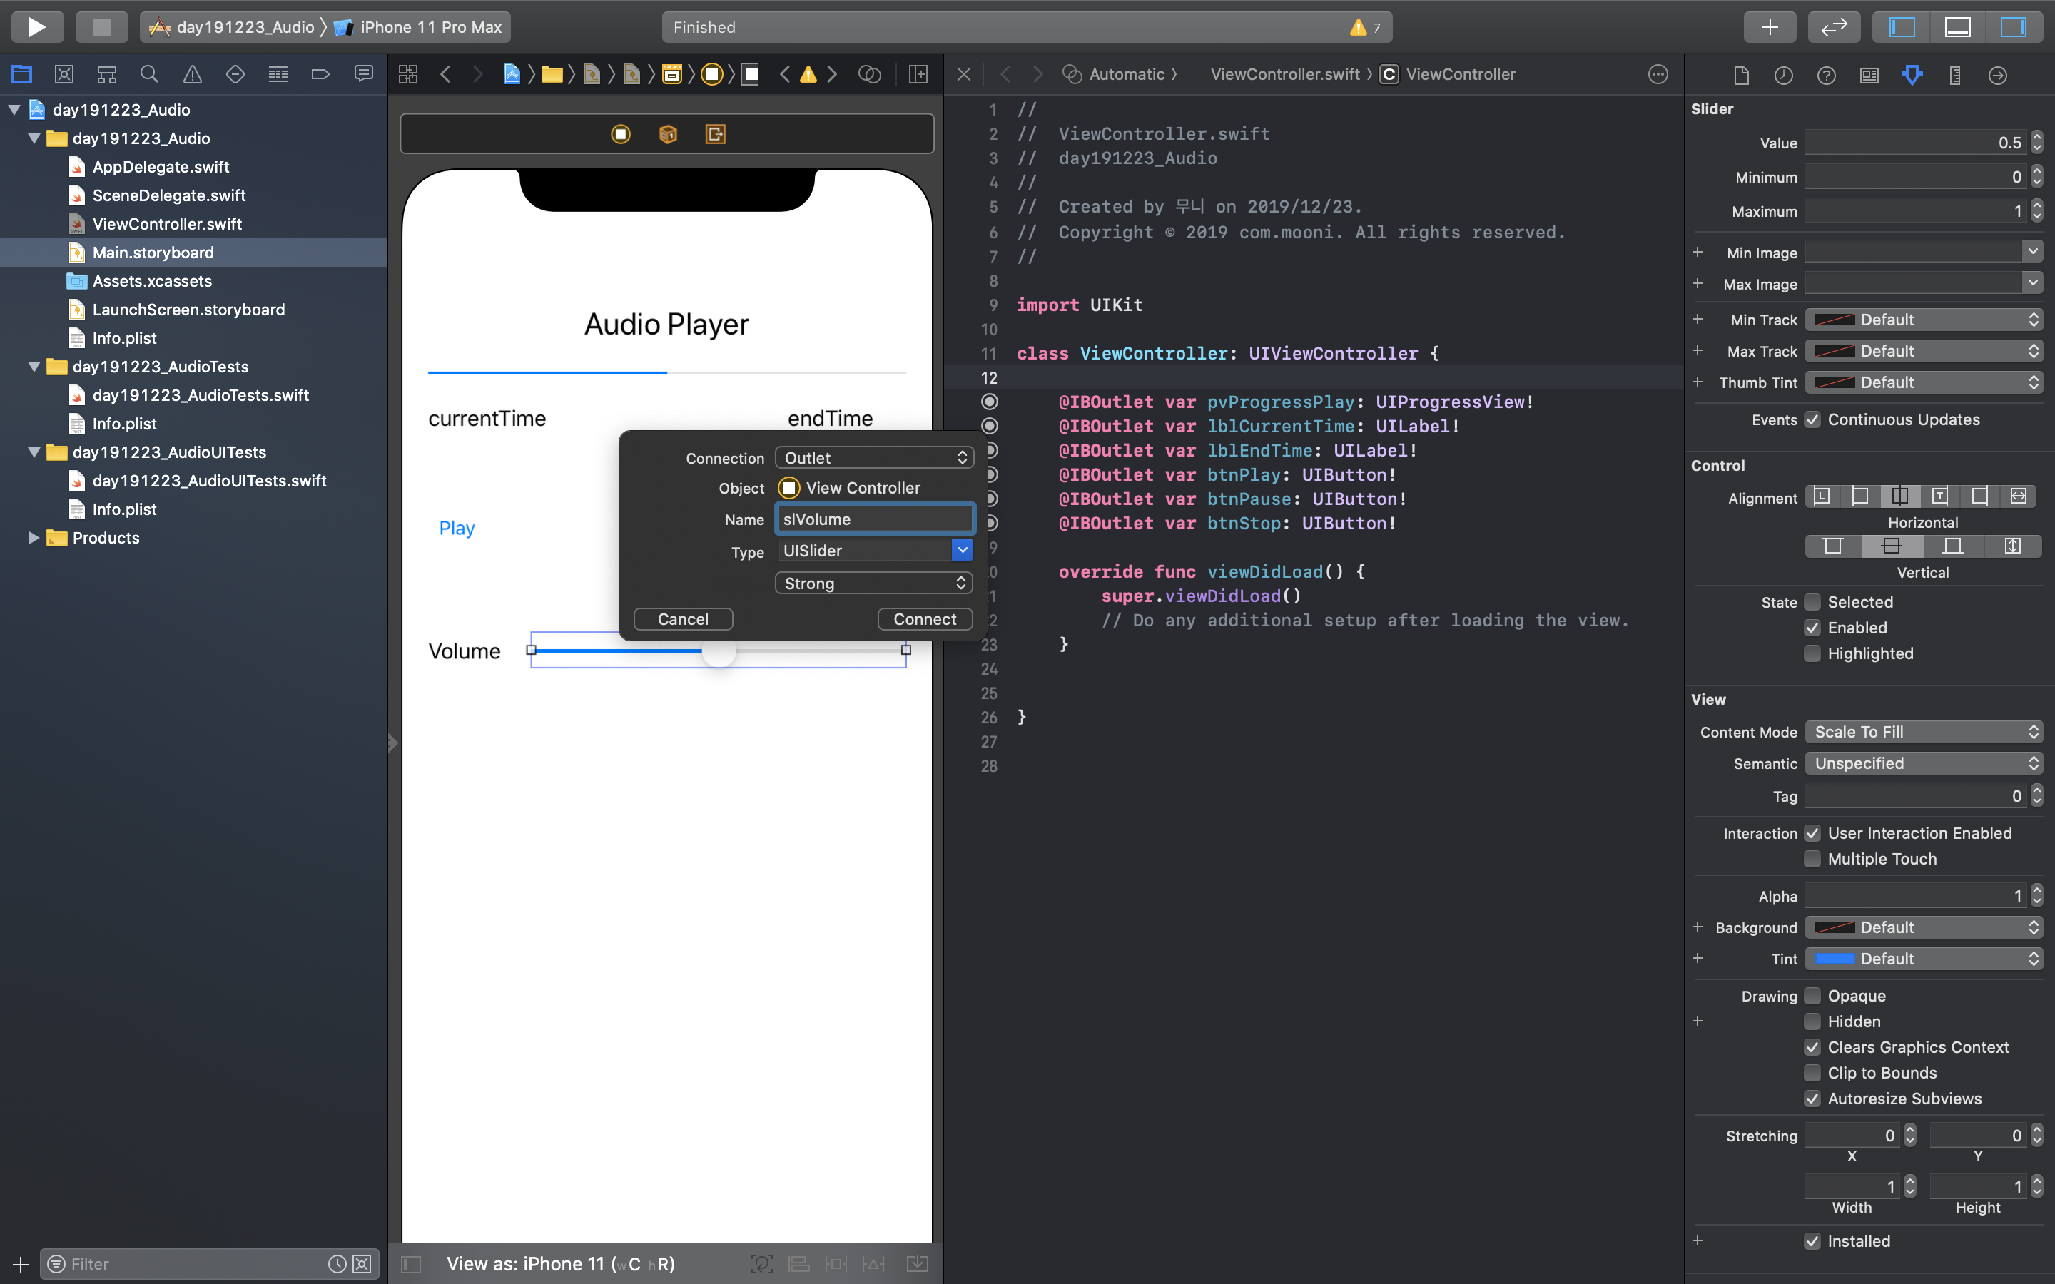Click the Tint color swatch
2055x1284 pixels.
(x=1835, y=959)
